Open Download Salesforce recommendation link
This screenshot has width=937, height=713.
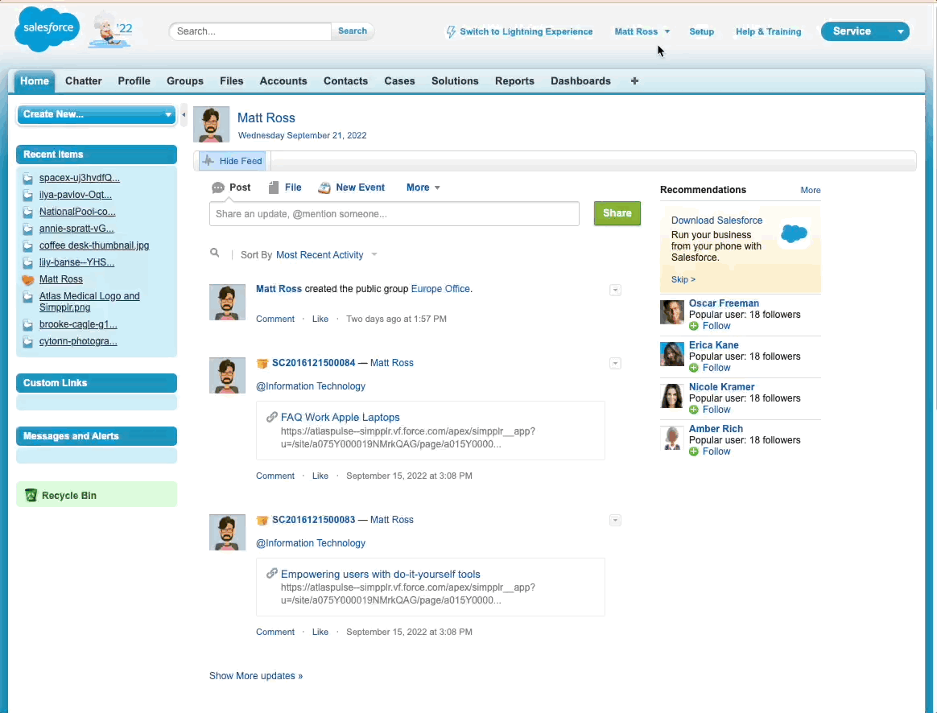[716, 220]
